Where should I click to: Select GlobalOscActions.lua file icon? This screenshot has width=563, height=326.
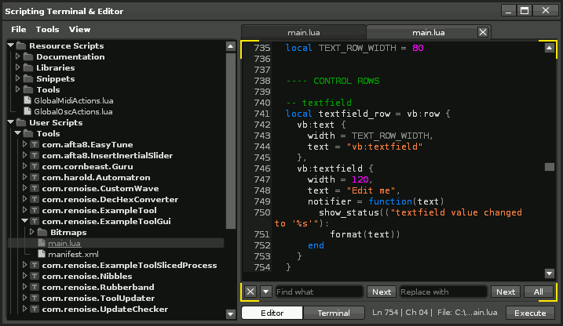[27, 111]
